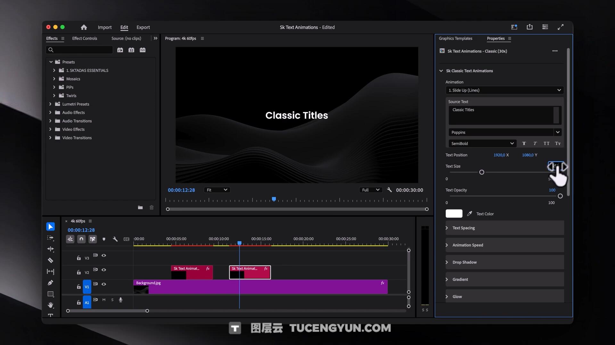Open the Export tab
Screen dimensions: 615x345
click(143, 27)
